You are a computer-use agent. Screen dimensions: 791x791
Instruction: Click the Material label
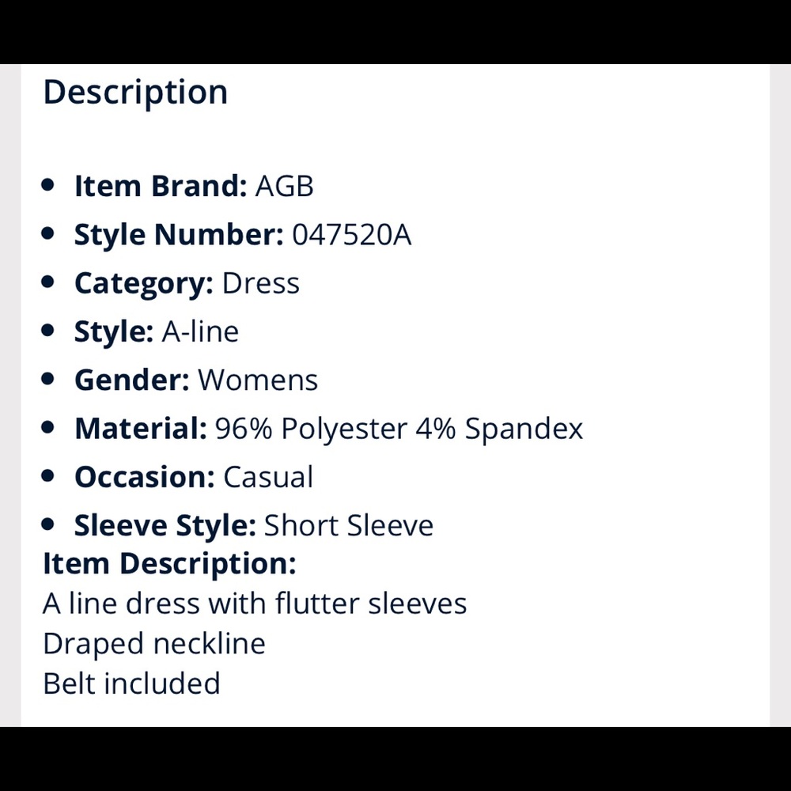[x=141, y=429]
